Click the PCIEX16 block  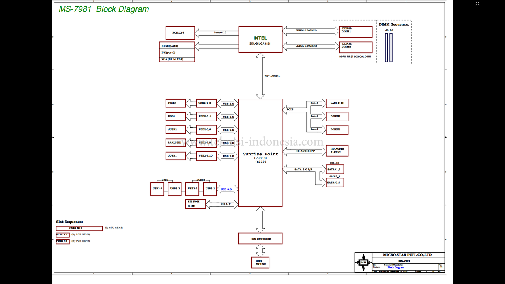point(180,33)
